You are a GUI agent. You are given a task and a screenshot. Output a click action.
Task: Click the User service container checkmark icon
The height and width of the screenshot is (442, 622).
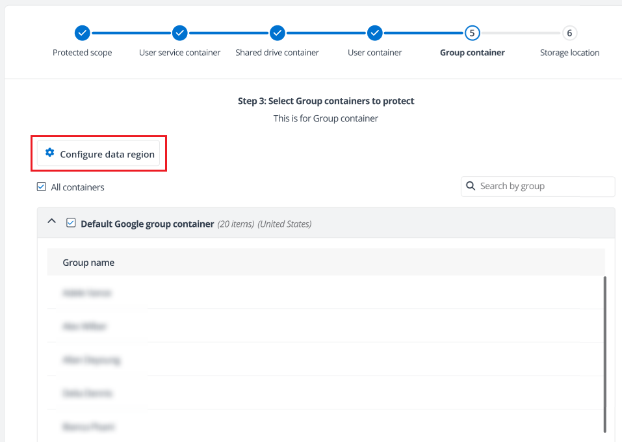179,32
